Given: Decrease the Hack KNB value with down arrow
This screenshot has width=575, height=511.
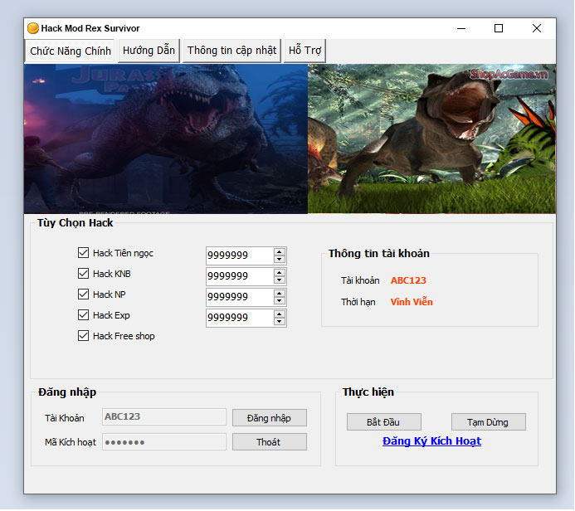Looking at the screenshot, I should click(280, 280).
